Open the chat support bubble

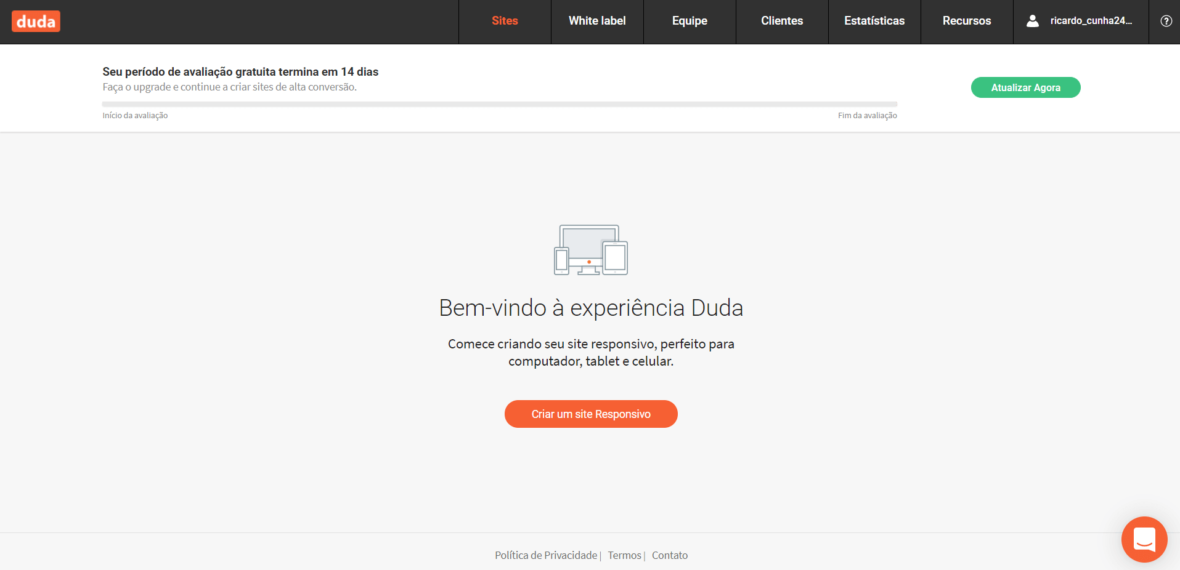pyautogui.click(x=1144, y=539)
